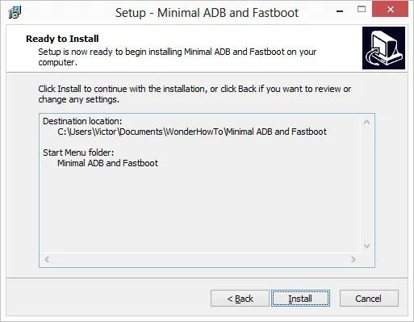The image size is (414, 322).
Task: Cancel the Minimal ADB setup
Action: point(369,299)
